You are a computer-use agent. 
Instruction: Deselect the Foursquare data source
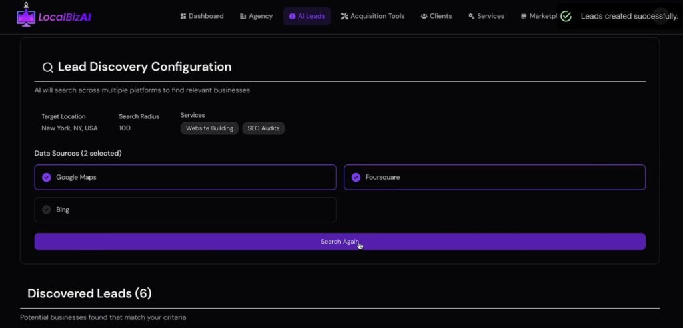pyautogui.click(x=356, y=178)
